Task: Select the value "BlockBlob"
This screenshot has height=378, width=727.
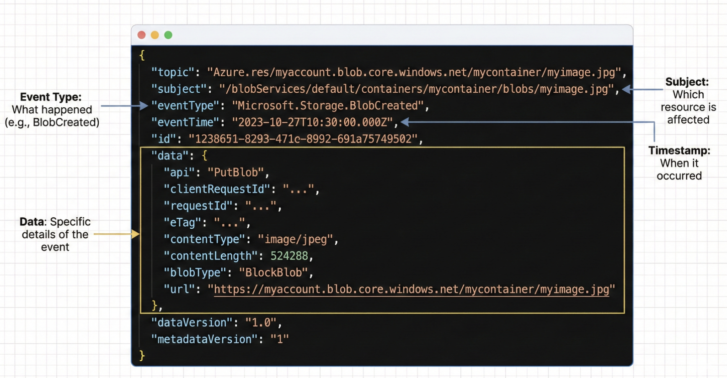Action: pyautogui.click(x=273, y=273)
